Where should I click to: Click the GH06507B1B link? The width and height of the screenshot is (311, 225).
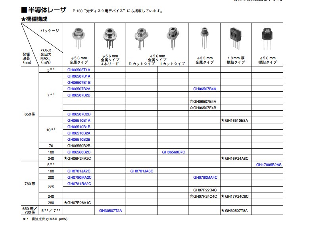pos(79,82)
